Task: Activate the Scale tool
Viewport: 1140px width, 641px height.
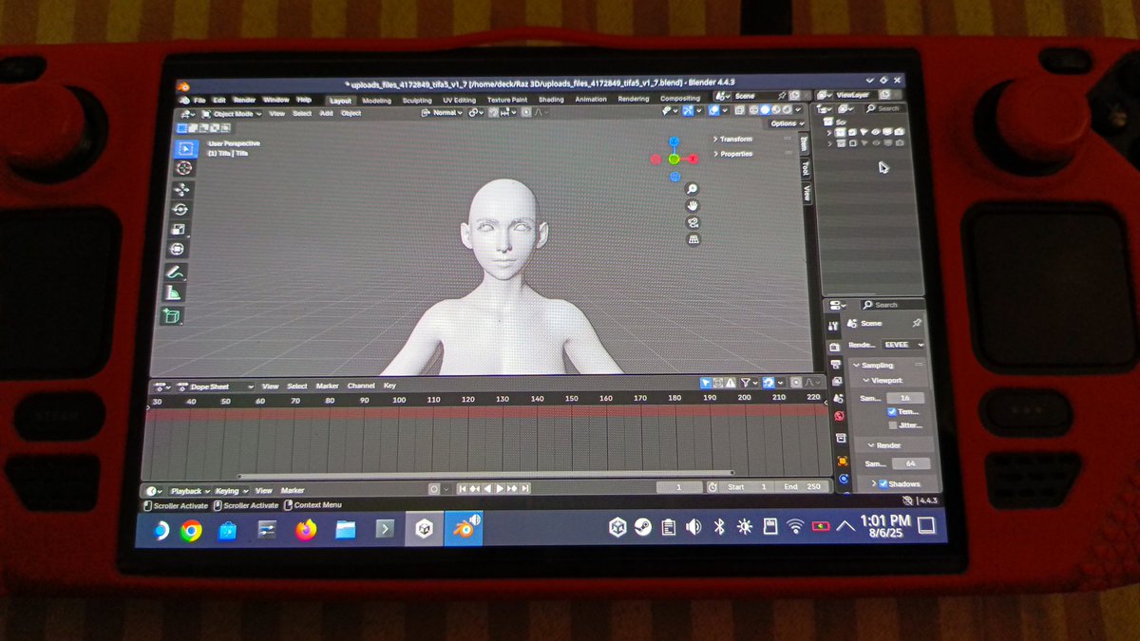Action: point(179,229)
